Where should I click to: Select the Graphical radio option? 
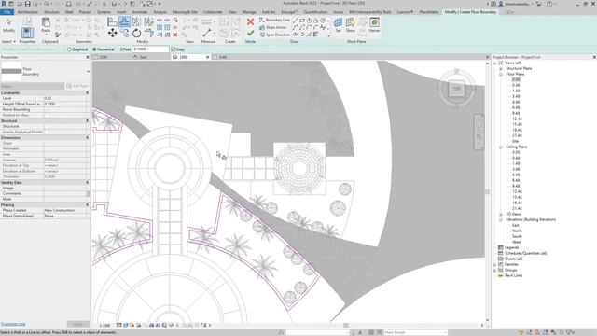[69, 49]
